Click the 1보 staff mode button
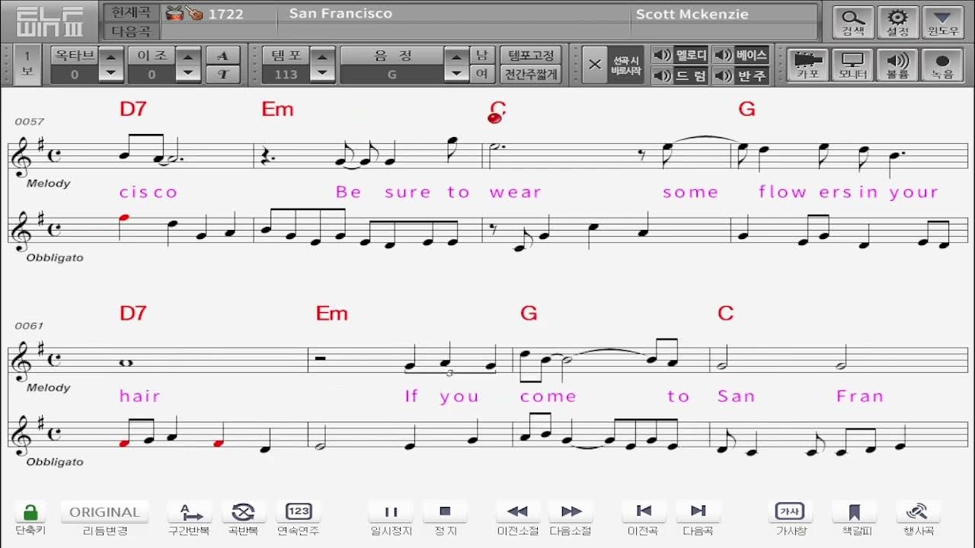Viewport: 975px width, 548px height. [27, 65]
